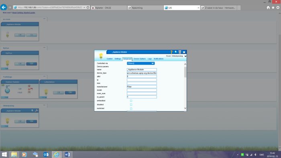
Task: Click the light bulb icon in the dialog header
Action: coord(101,56)
